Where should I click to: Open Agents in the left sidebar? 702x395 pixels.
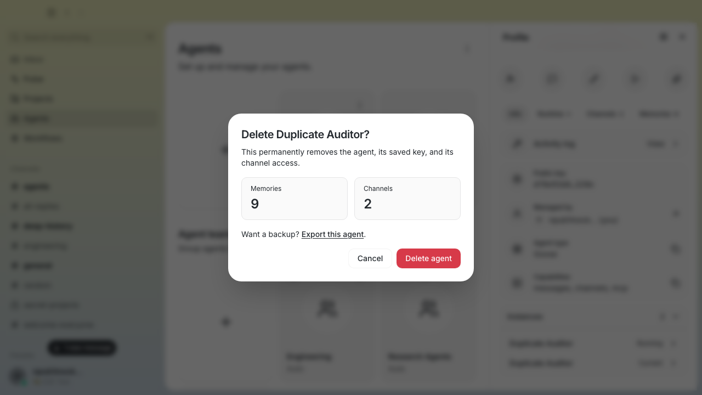(82, 119)
